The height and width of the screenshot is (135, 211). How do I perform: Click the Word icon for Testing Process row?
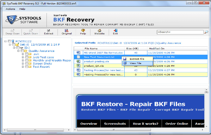(x=78, y=70)
